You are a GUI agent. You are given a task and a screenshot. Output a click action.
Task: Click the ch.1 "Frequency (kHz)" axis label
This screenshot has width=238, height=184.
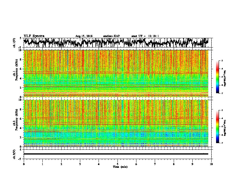tap(17, 70)
